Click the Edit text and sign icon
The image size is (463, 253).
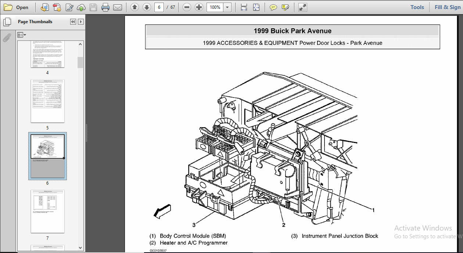69,7
